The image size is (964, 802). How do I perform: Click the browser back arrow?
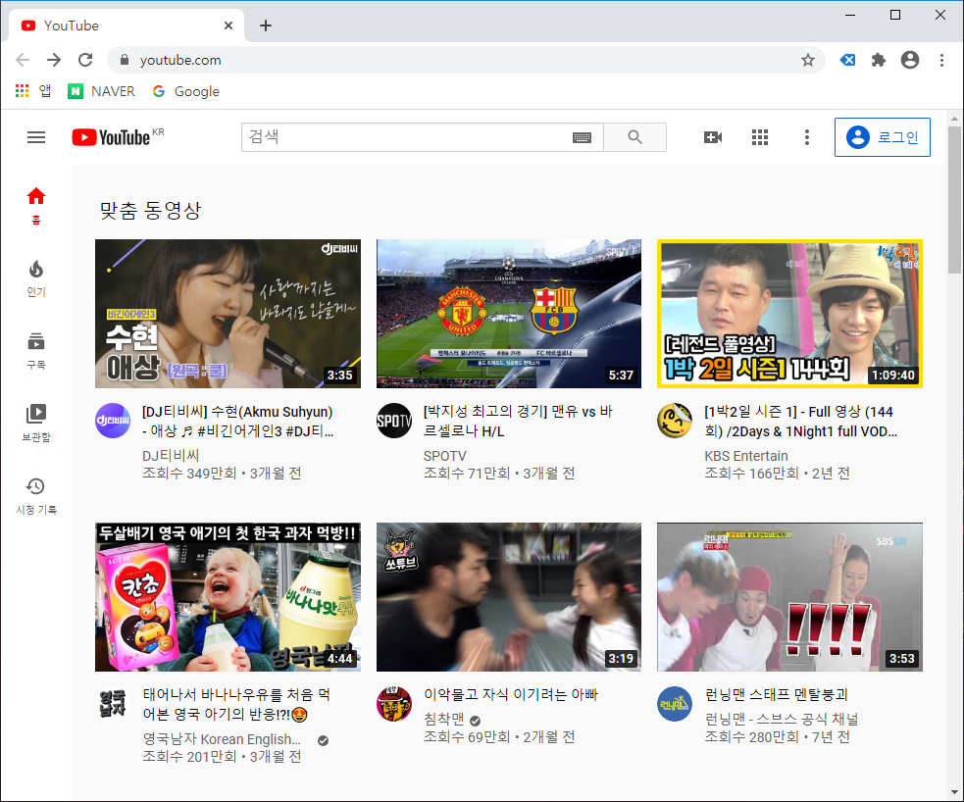coord(23,60)
